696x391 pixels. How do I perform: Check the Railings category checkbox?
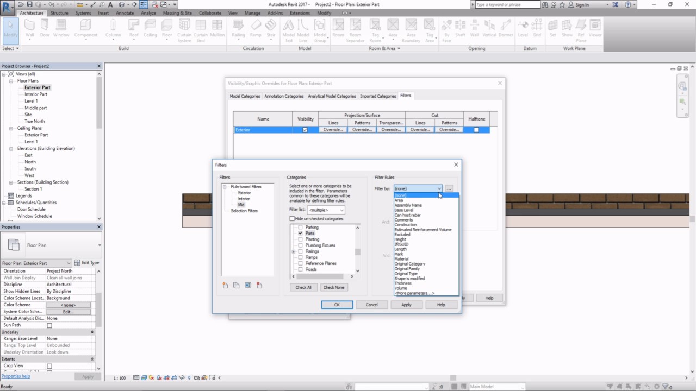[300, 251]
